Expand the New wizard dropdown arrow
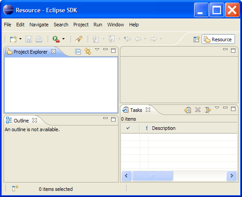 (x=20, y=39)
